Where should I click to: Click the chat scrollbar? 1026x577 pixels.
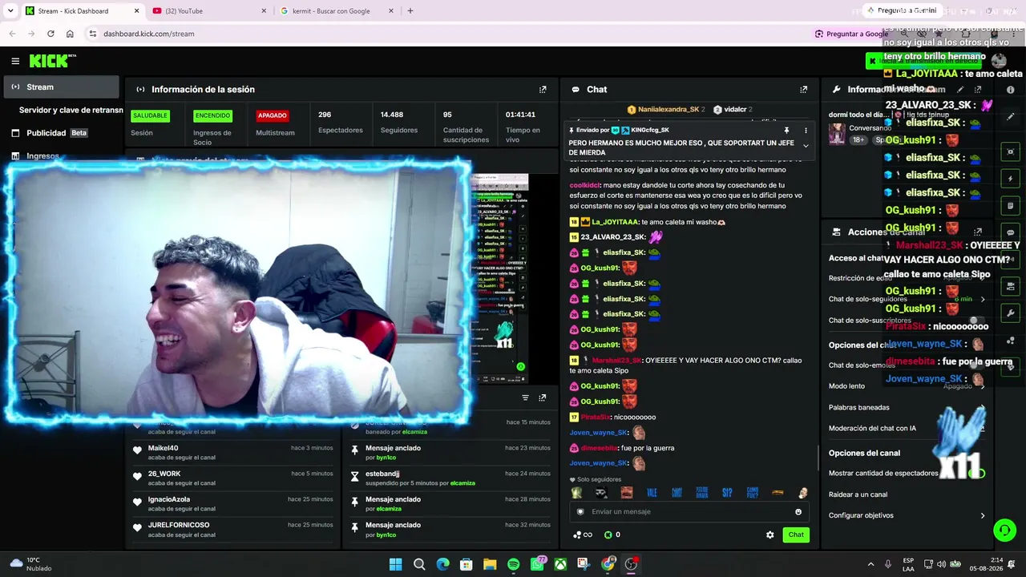click(818, 458)
